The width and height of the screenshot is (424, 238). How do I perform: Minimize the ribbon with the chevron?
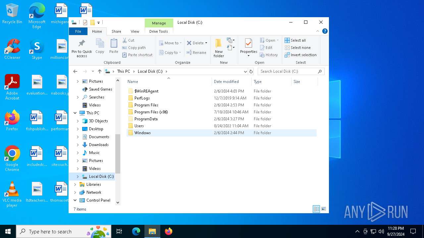pyautogui.click(x=318, y=31)
